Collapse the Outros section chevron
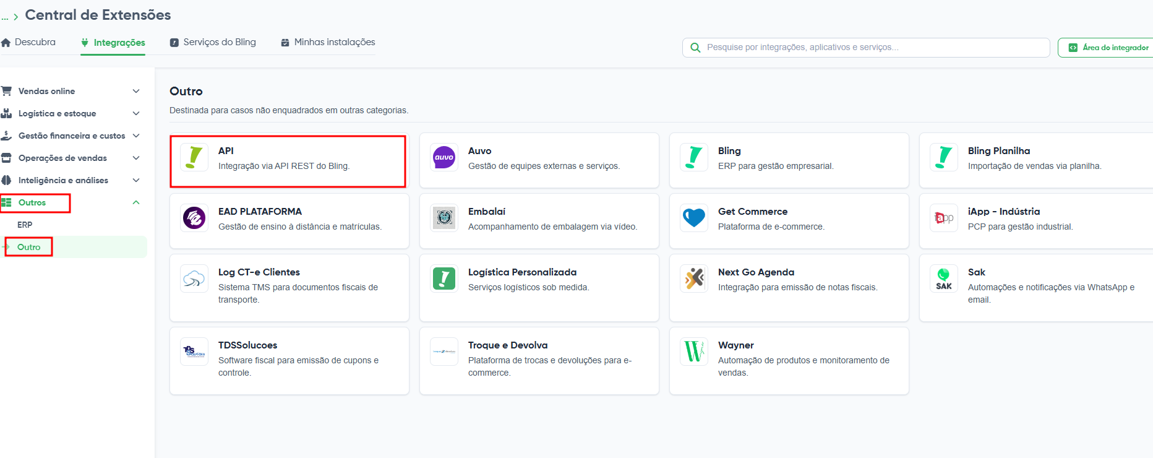The width and height of the screenshot is (1153, 458). [x=136, y=202]
